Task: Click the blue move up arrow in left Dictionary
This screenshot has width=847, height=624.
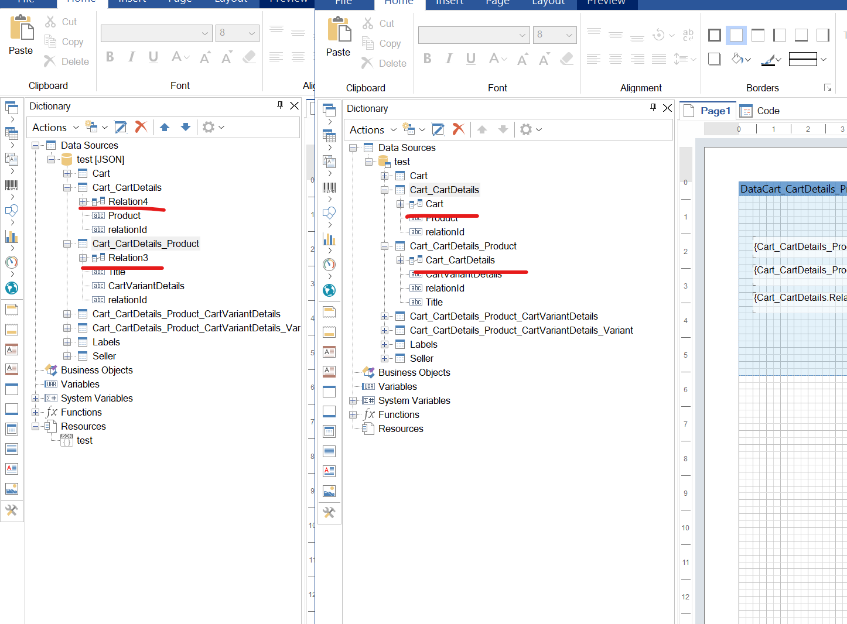Action: (165, 127)
